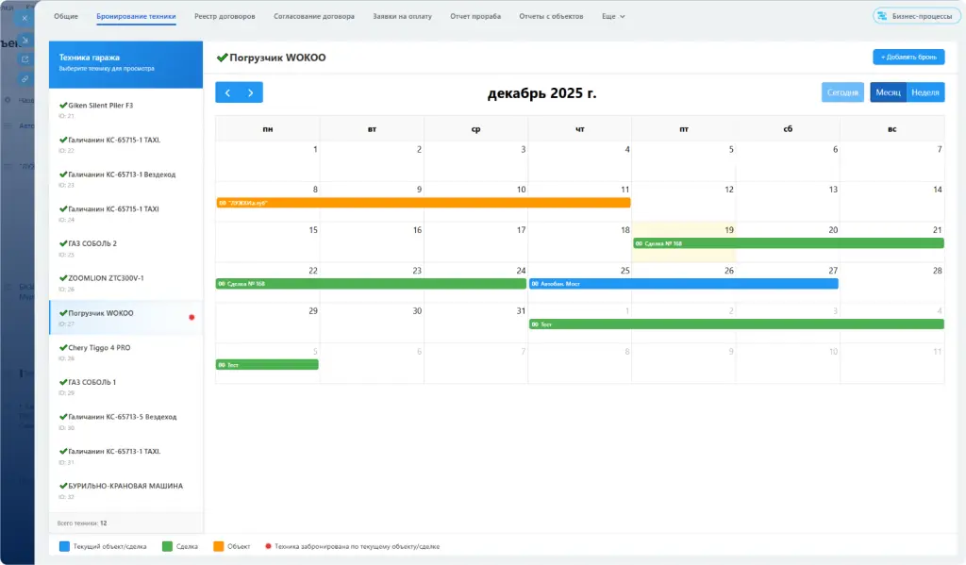Open the Реестр договоров tab
The image size is (966, 565).
click(225, 16)
